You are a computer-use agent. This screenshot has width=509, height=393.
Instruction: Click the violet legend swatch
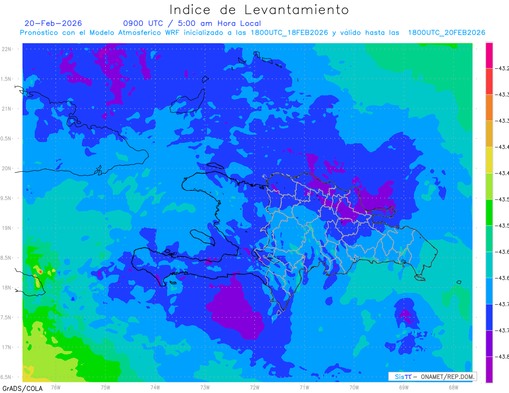tap(489, 343)
